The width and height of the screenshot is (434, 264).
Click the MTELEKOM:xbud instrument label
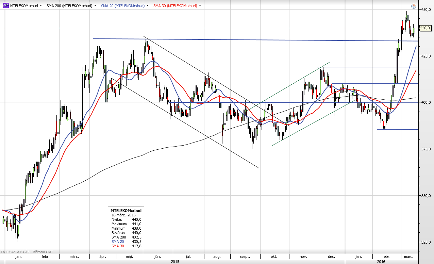coord(24,6)
